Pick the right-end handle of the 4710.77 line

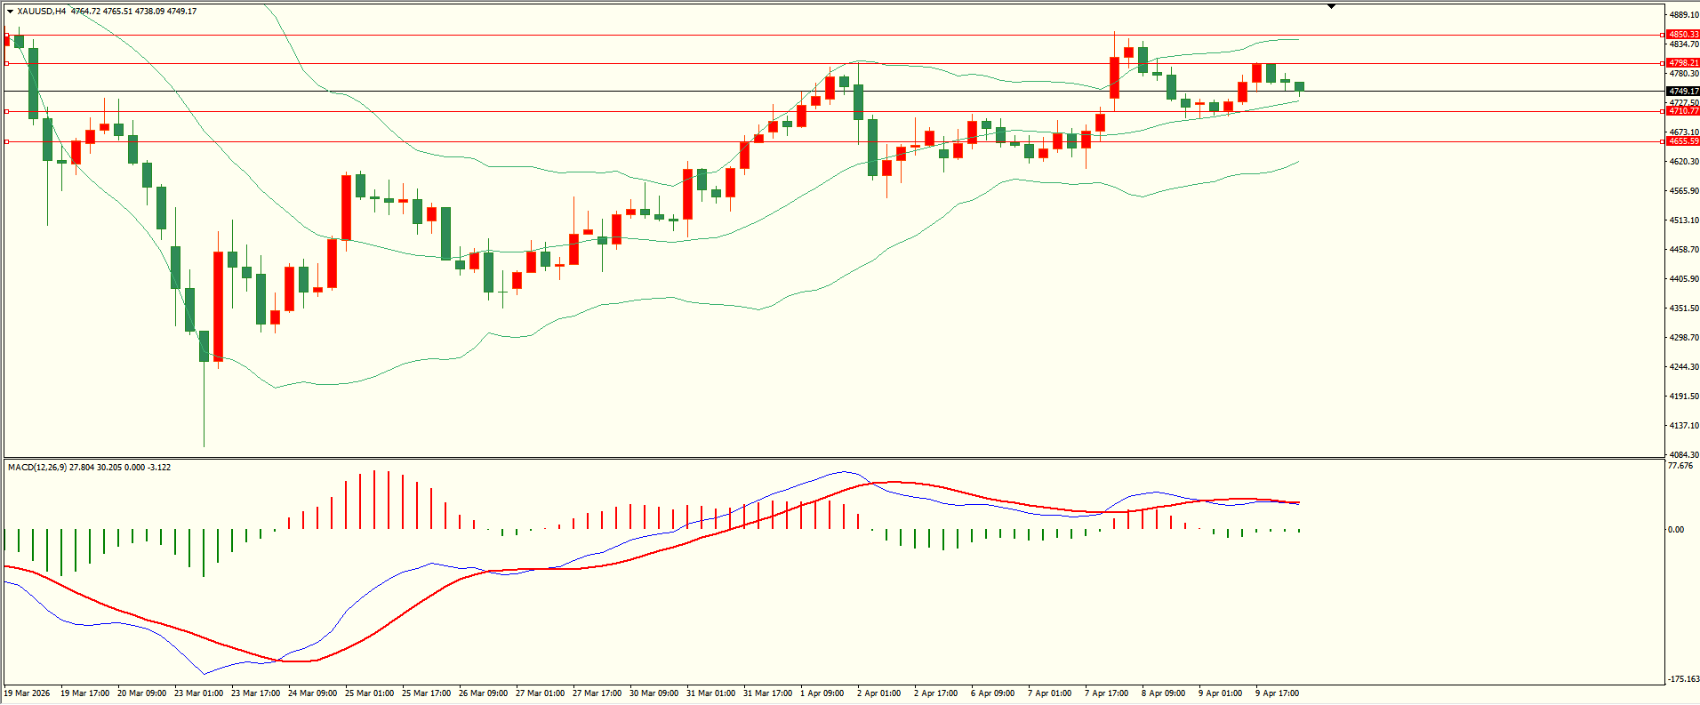pyautogui.click(x=1663, y=111)
